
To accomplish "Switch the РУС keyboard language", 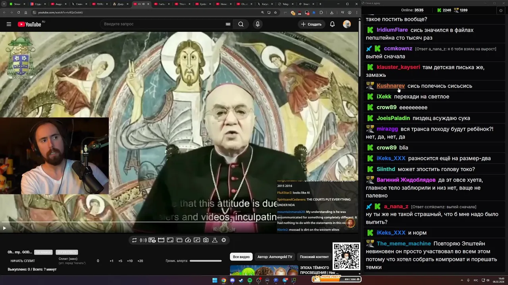I will pos(476,280).
